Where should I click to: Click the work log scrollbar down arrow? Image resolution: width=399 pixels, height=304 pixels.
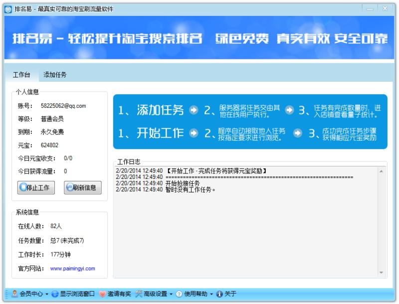[x=382, y=273]
